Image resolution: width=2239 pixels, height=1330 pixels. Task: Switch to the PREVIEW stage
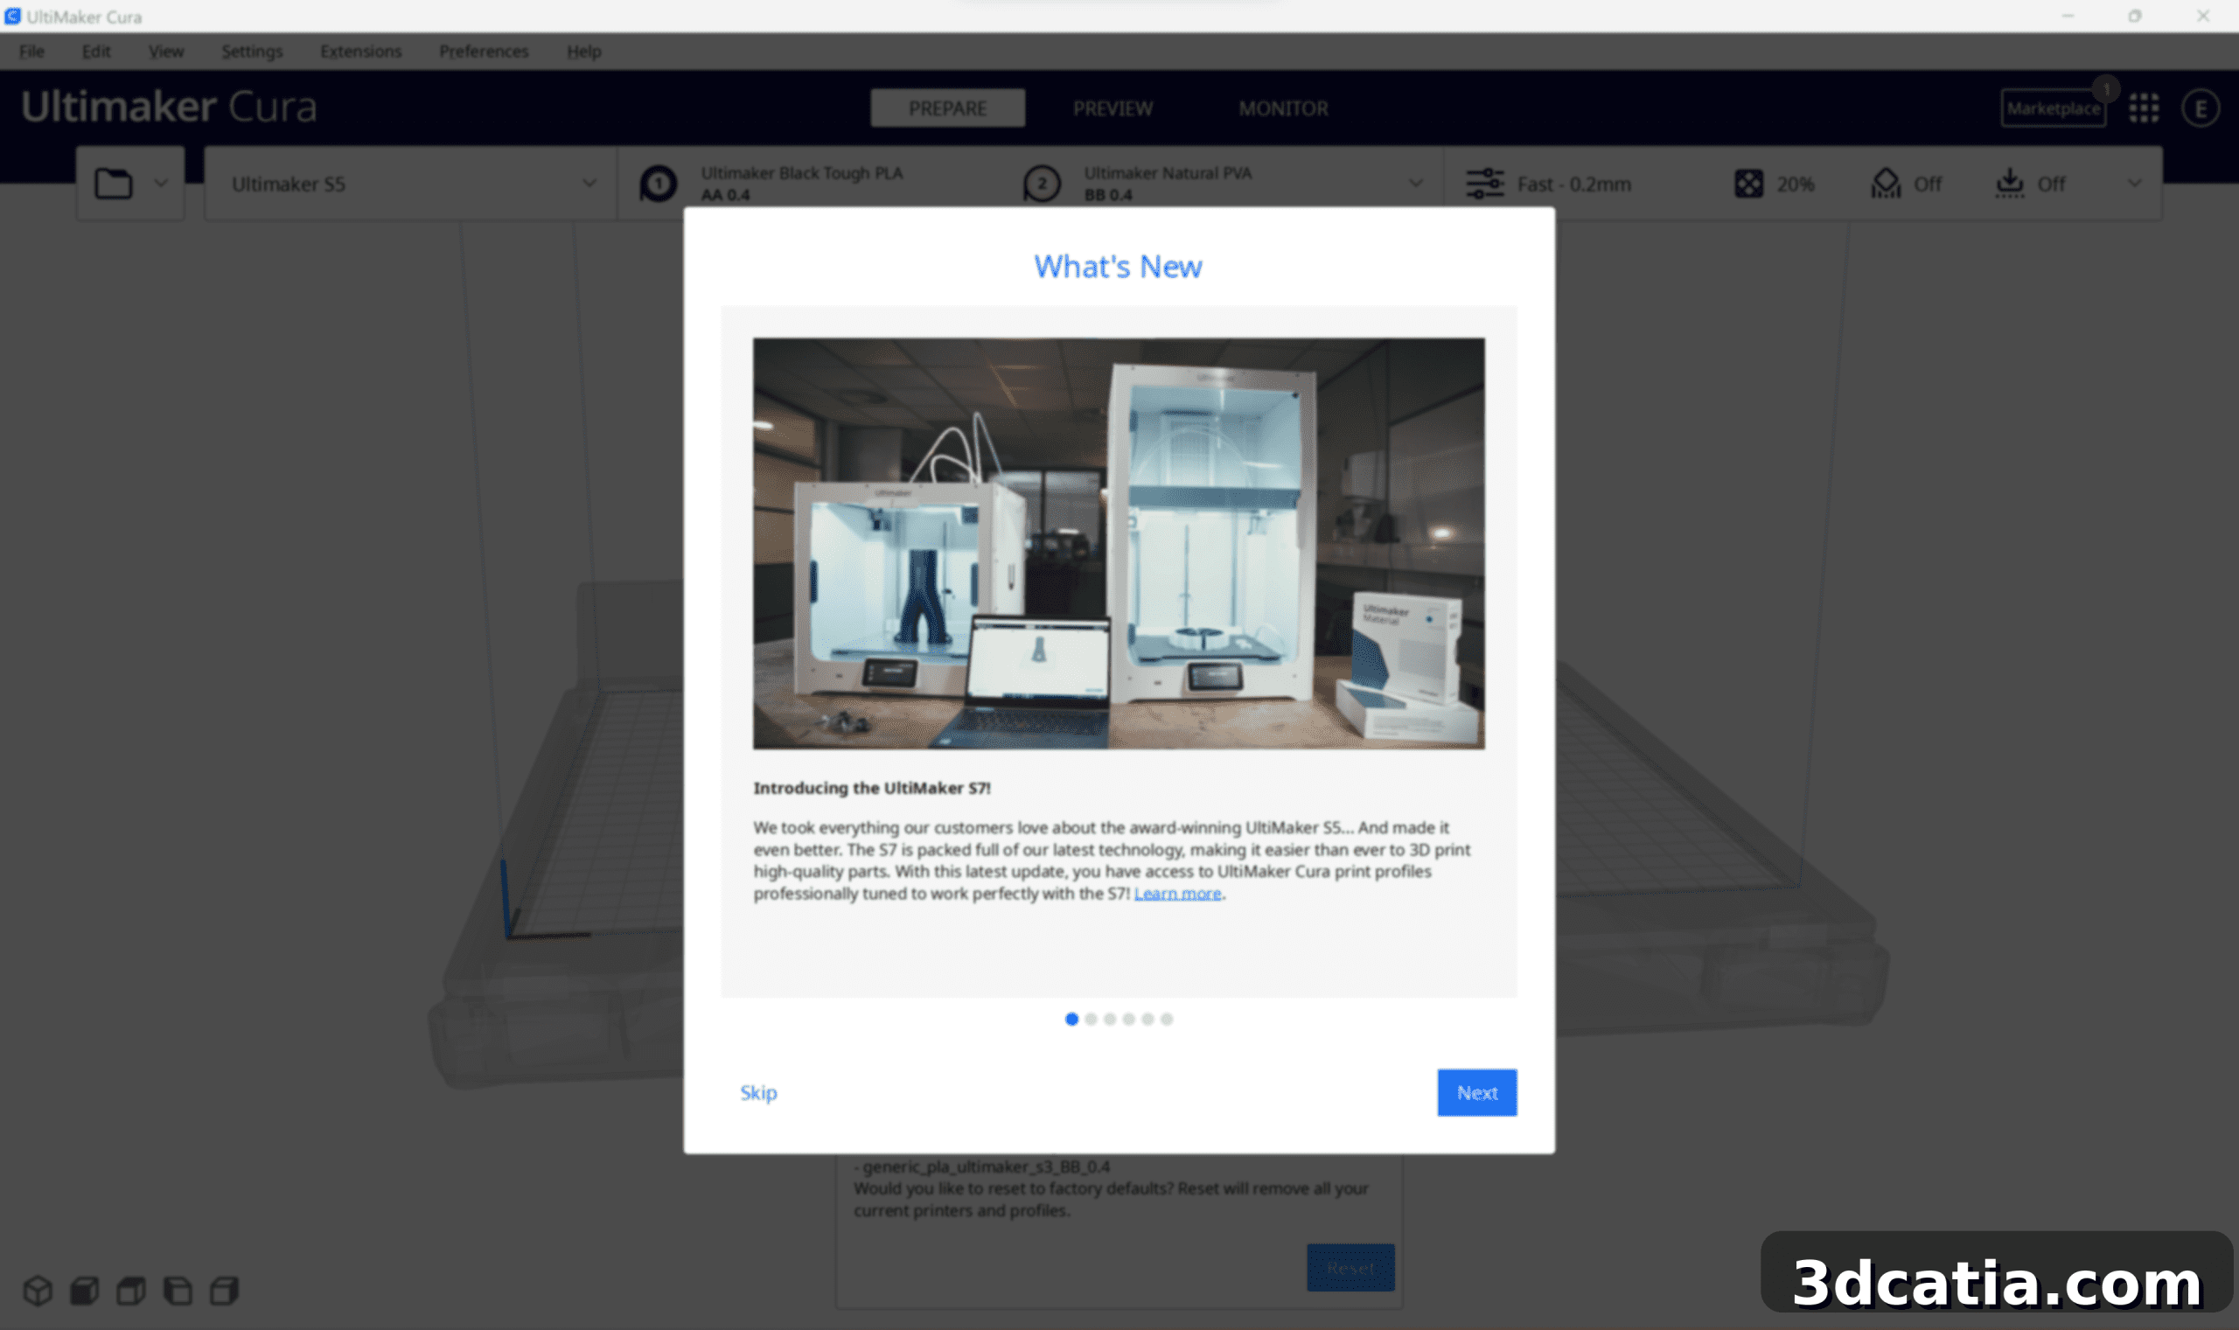coord(1113,108)
